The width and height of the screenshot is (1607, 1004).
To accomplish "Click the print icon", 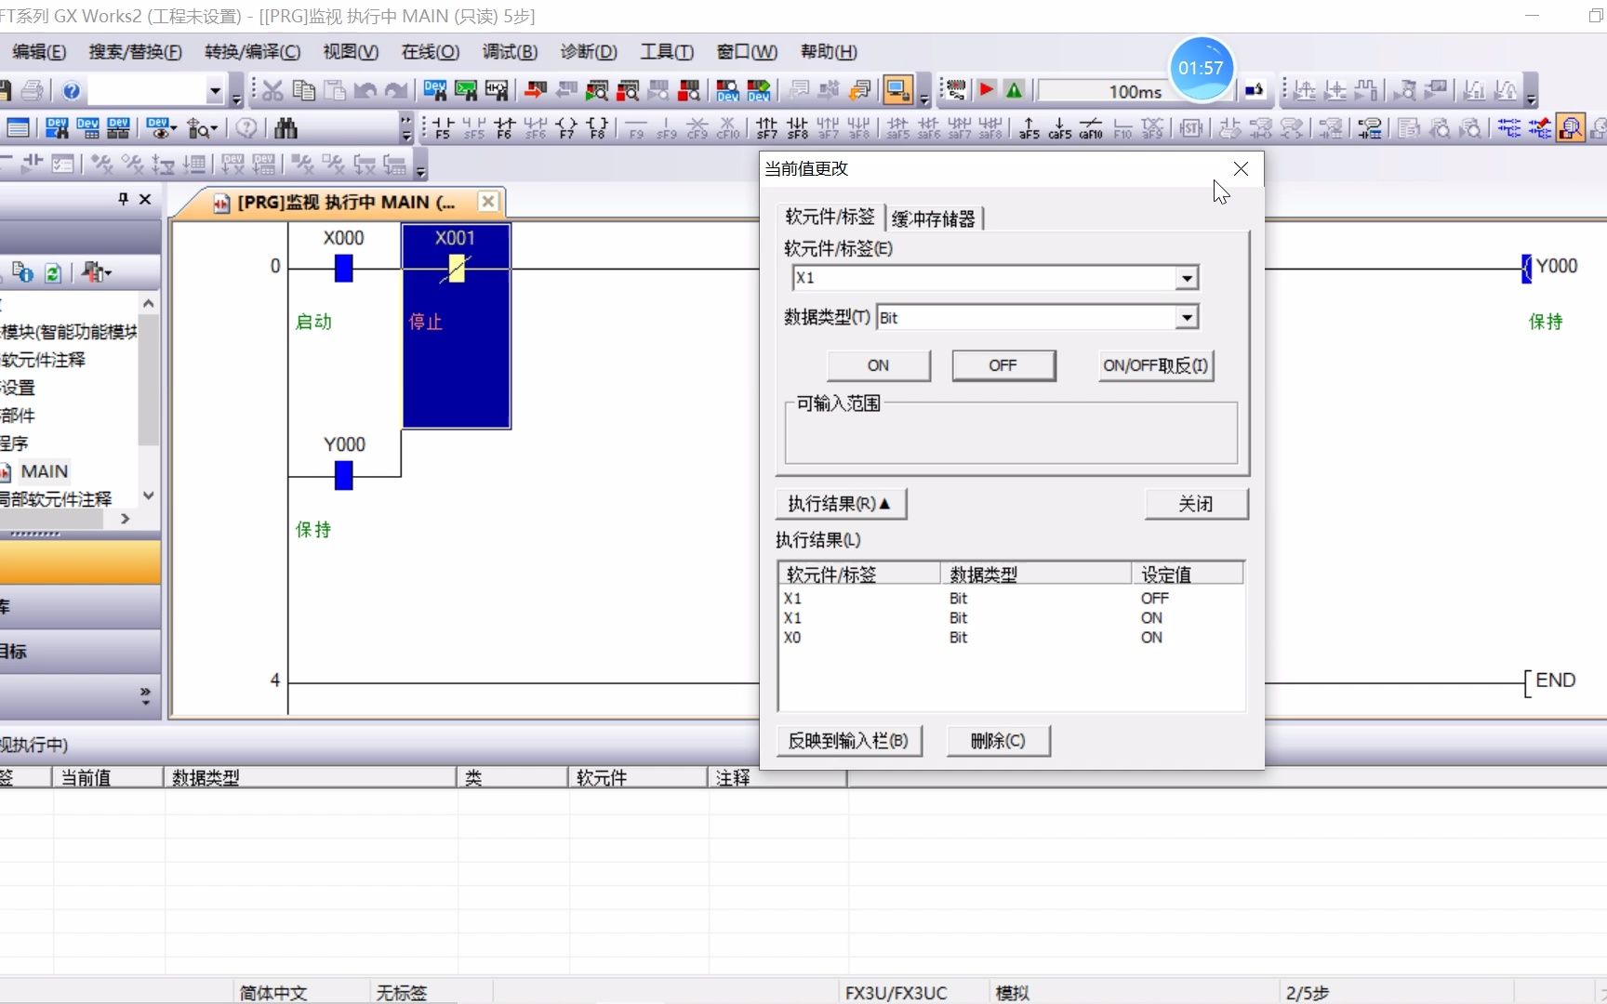I will 31,89.
